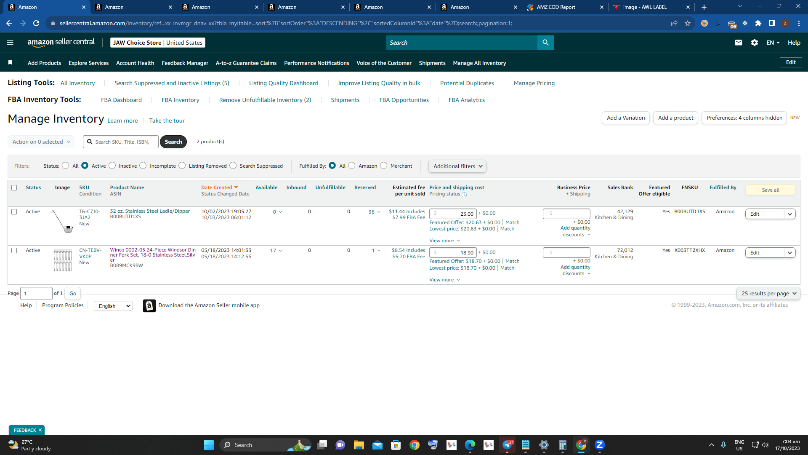Open the EN language dropdown in header
808x455 pixels.
[x=773, y=43]
